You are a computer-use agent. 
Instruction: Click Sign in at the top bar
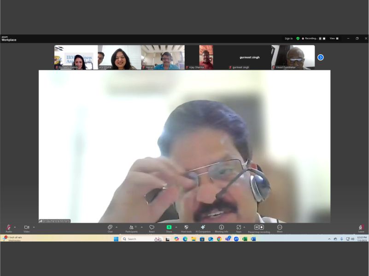coord(288,39)
